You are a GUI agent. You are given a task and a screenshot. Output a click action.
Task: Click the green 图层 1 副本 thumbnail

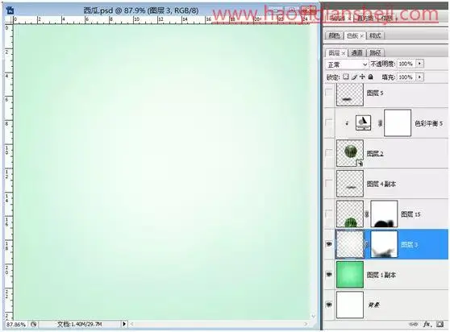350,274
